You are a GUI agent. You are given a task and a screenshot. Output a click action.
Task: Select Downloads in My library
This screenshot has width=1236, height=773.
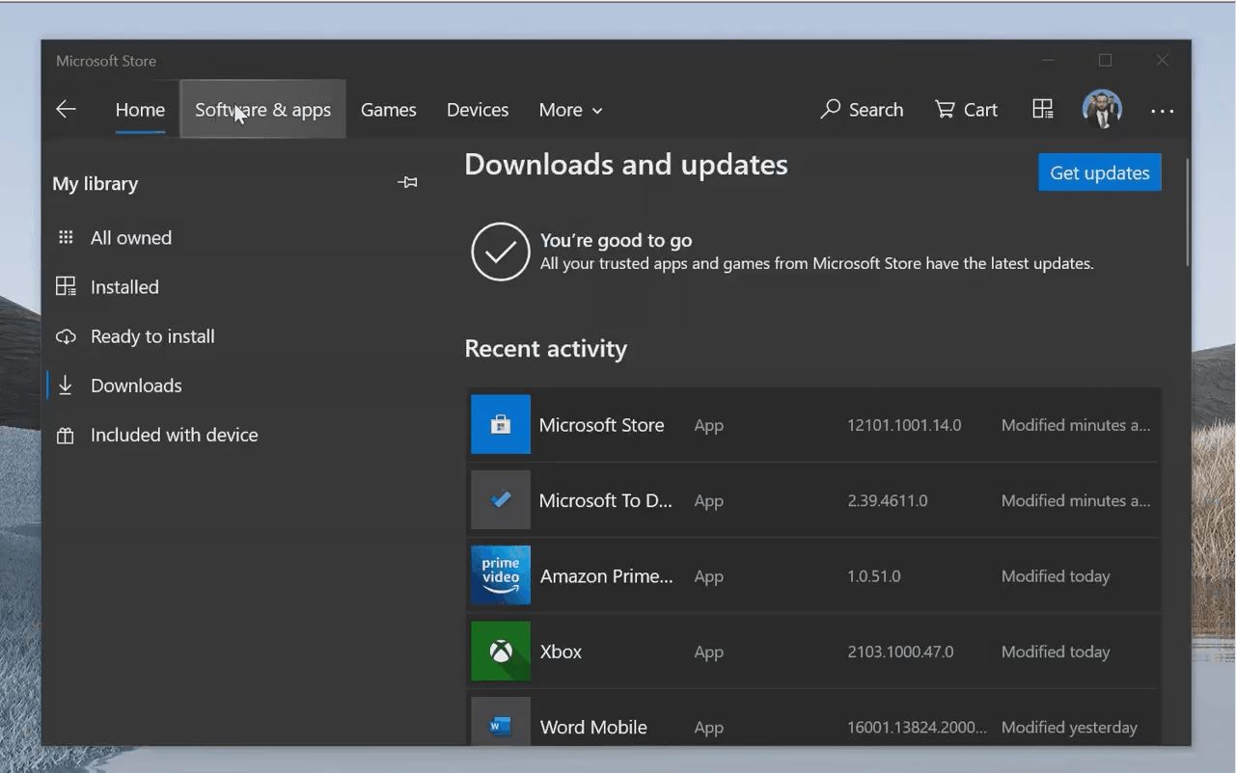point(136,386)
